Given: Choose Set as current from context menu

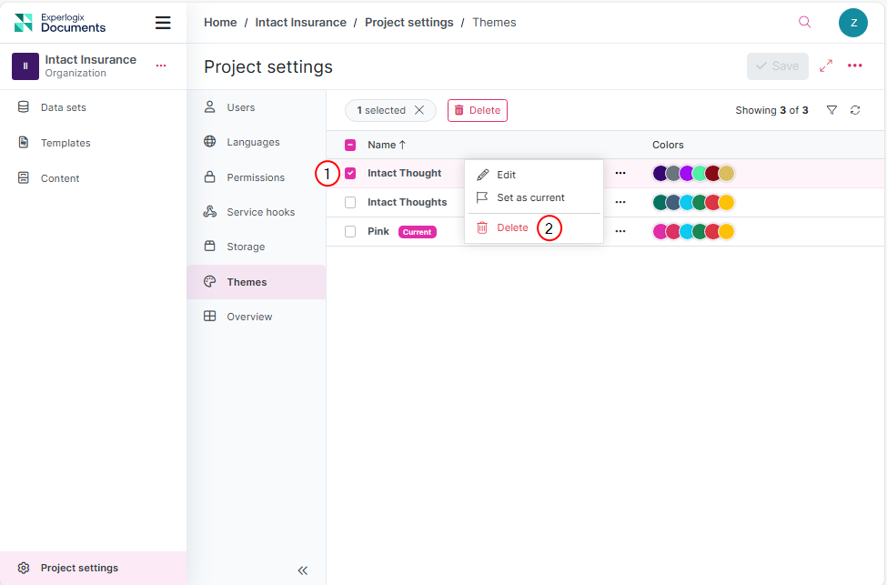Looking at the screenshot, I should [530, 197].
